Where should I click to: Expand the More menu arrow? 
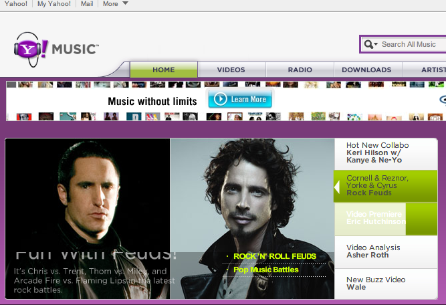click(x=125, y=3)
